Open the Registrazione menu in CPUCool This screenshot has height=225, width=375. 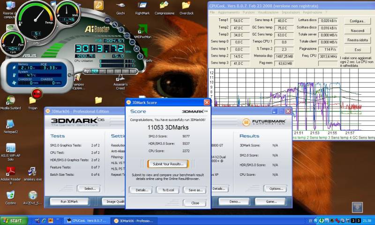[312, 13]
